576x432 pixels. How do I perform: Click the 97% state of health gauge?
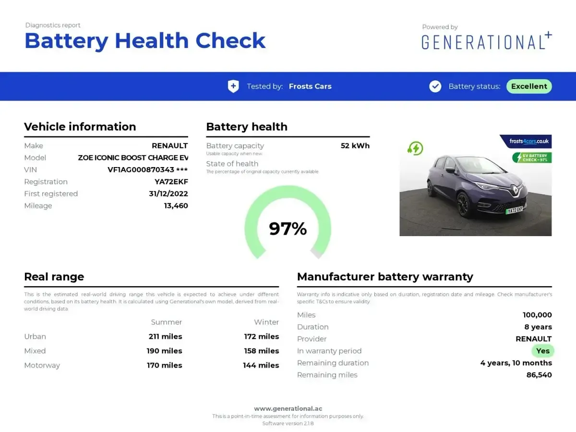click(x=288, y=223)
